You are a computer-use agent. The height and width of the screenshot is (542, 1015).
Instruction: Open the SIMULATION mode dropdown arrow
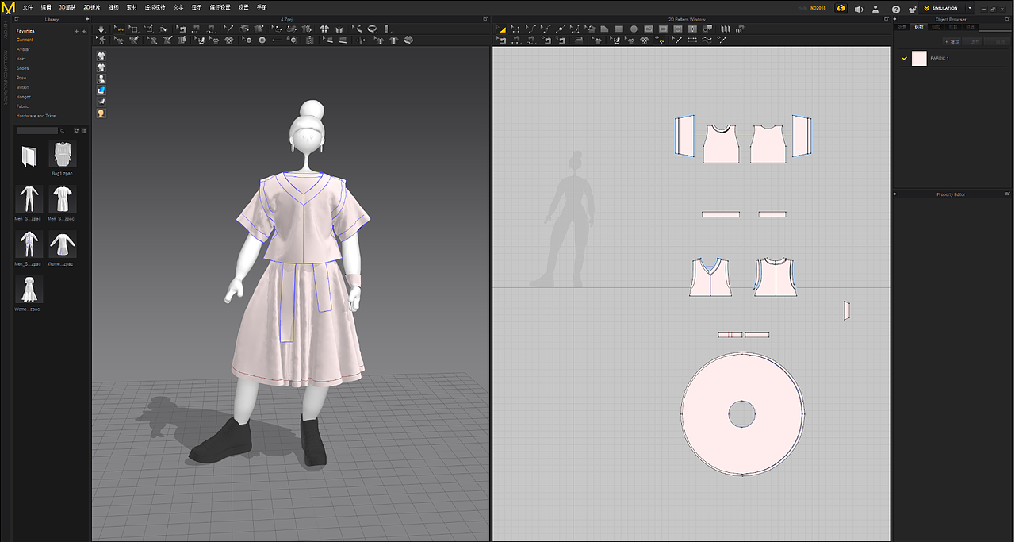point(970,8)
